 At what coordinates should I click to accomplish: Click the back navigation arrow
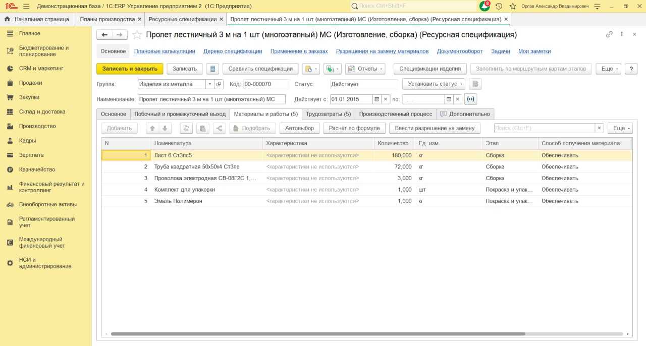[x=105, y=35]
